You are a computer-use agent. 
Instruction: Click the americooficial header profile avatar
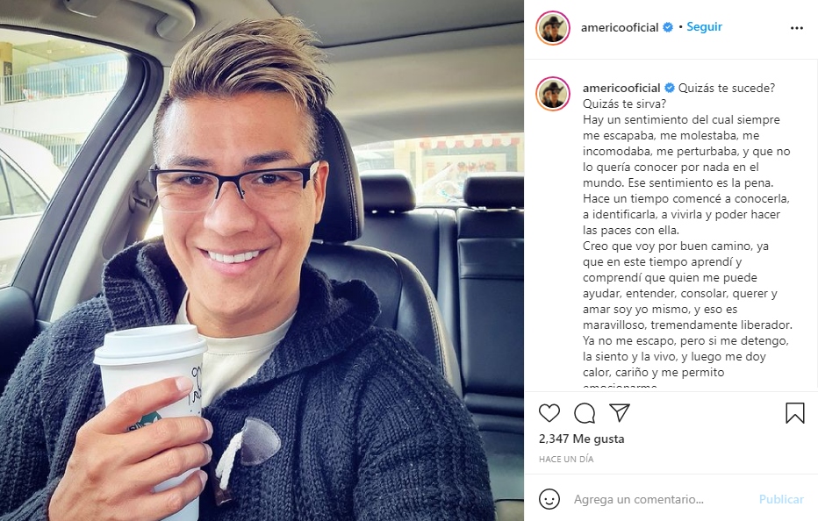point(552,28)
